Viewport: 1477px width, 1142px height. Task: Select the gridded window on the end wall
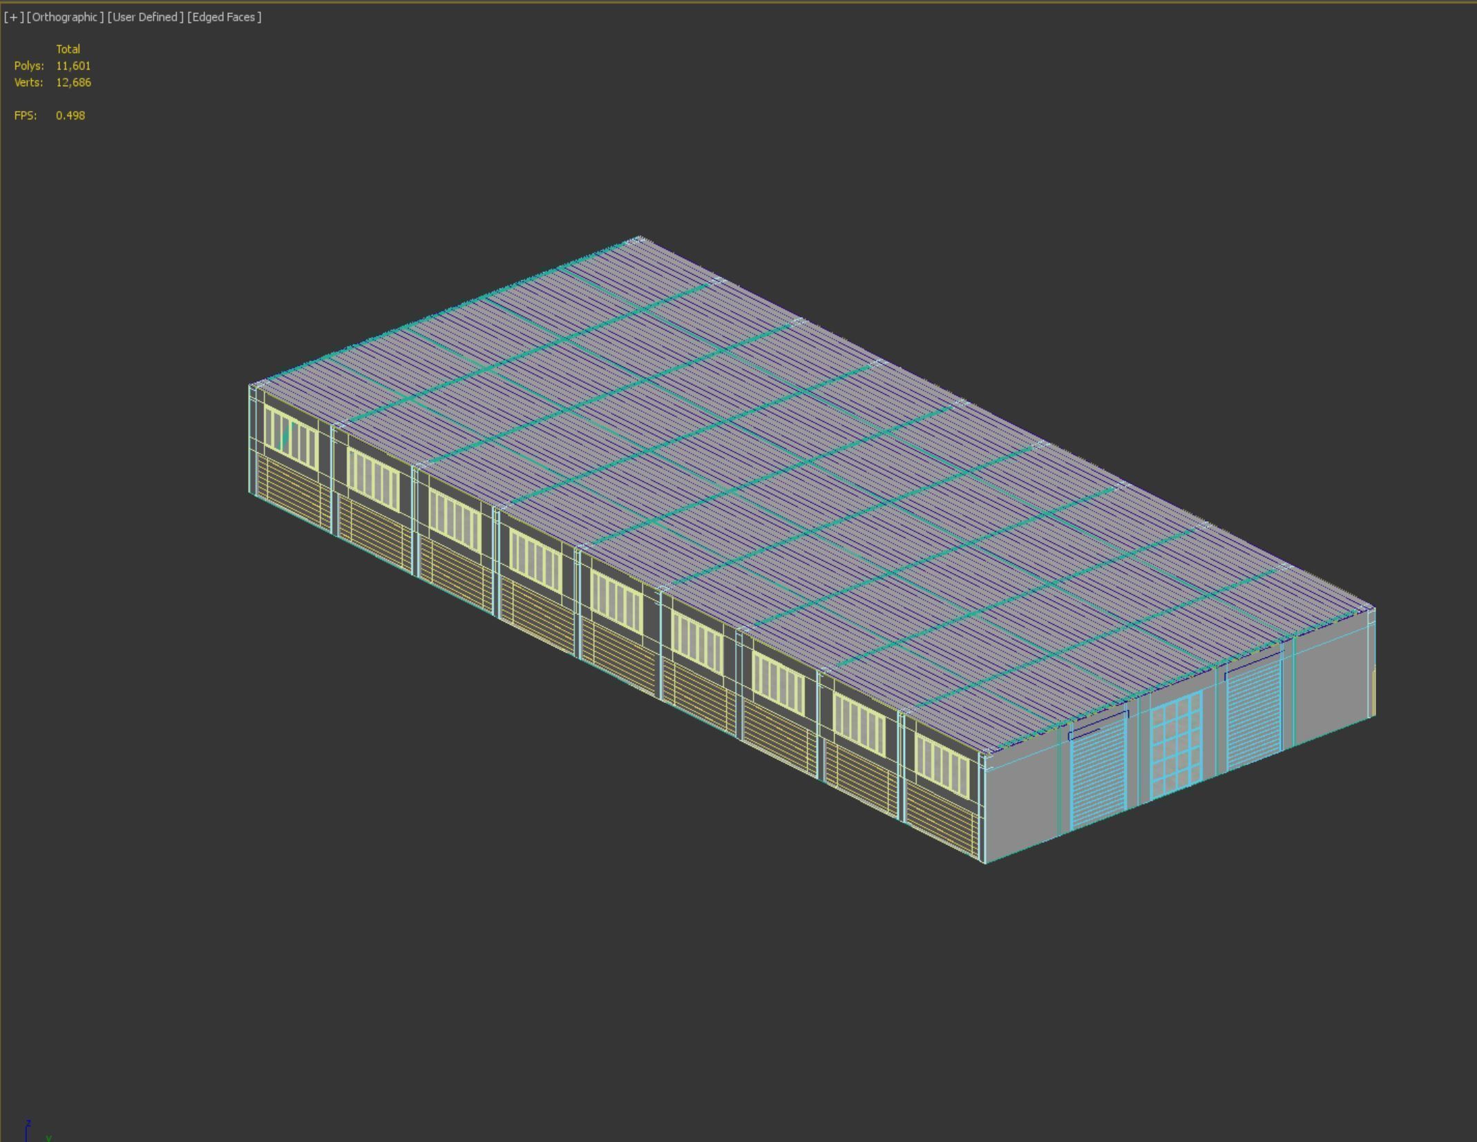(1176, 746)
